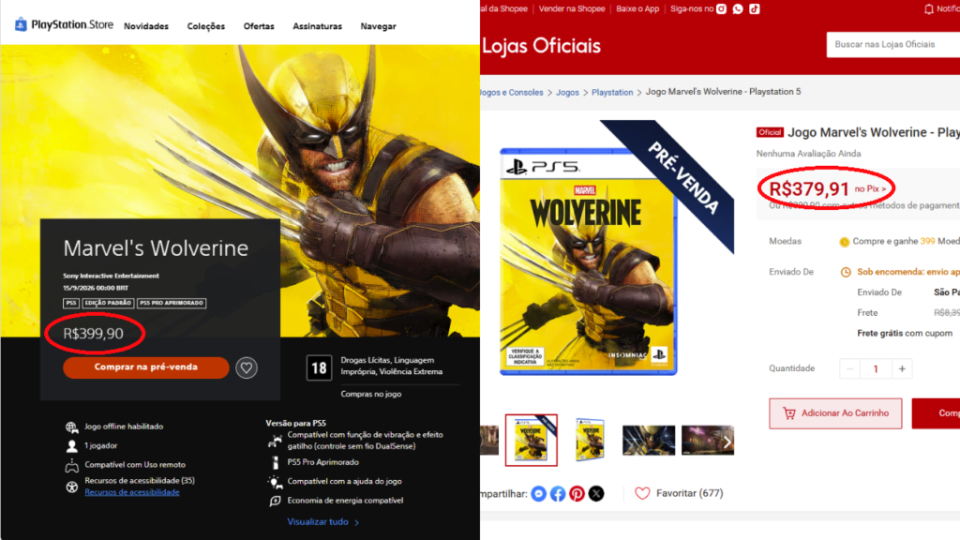Share product via Pinterest icon

coord(577,493)
